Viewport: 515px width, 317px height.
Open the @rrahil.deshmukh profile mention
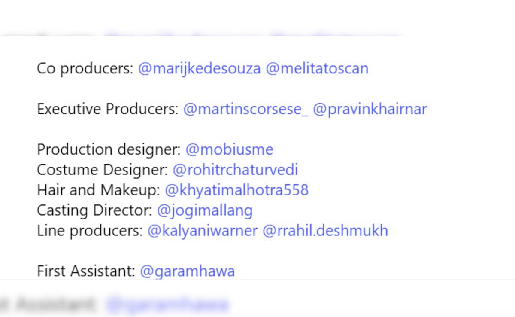coord(325,231)
